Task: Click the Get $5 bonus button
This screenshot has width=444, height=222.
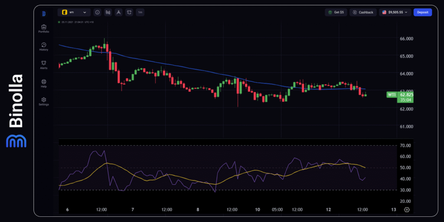Action: click(336, 13)
